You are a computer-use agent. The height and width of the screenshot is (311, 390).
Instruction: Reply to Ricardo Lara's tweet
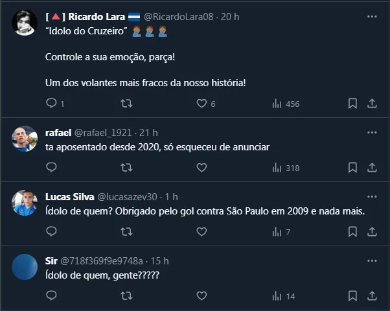coord(52,103)
